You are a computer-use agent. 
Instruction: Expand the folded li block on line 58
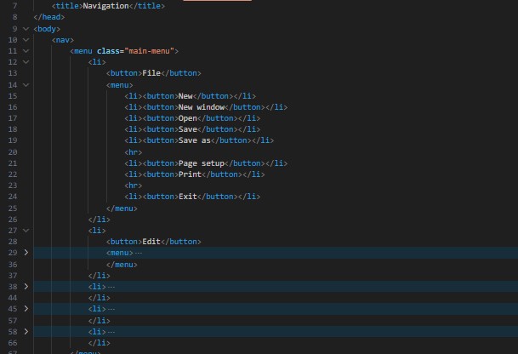click(26, 330)
